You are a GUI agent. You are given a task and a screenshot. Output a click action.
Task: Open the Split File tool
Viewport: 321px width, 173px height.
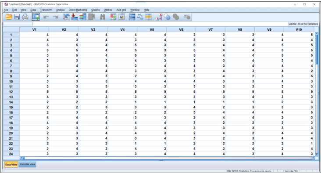(x=132, y=17)
